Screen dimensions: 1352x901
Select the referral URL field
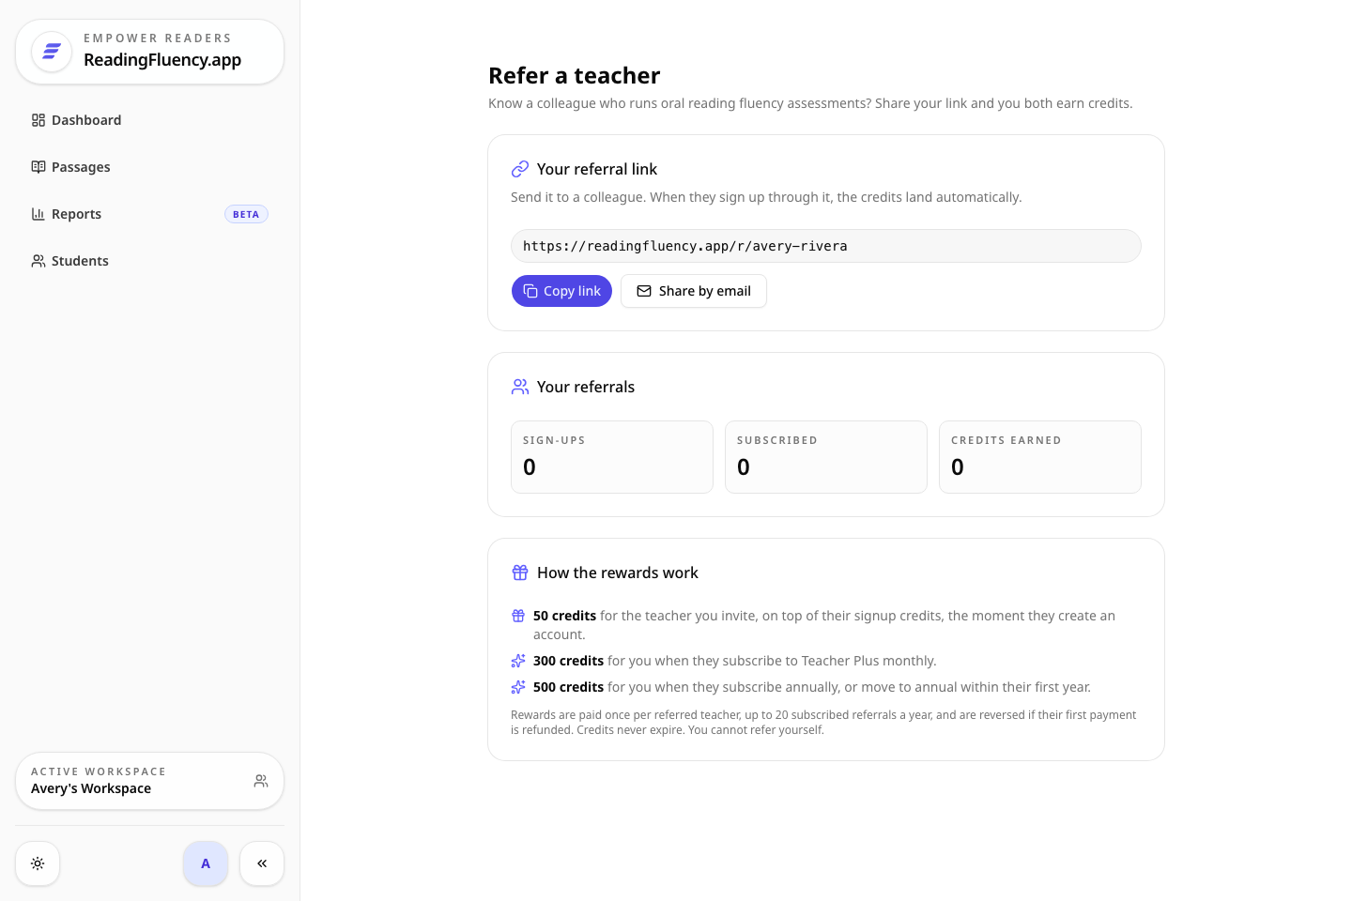(826, 246)
